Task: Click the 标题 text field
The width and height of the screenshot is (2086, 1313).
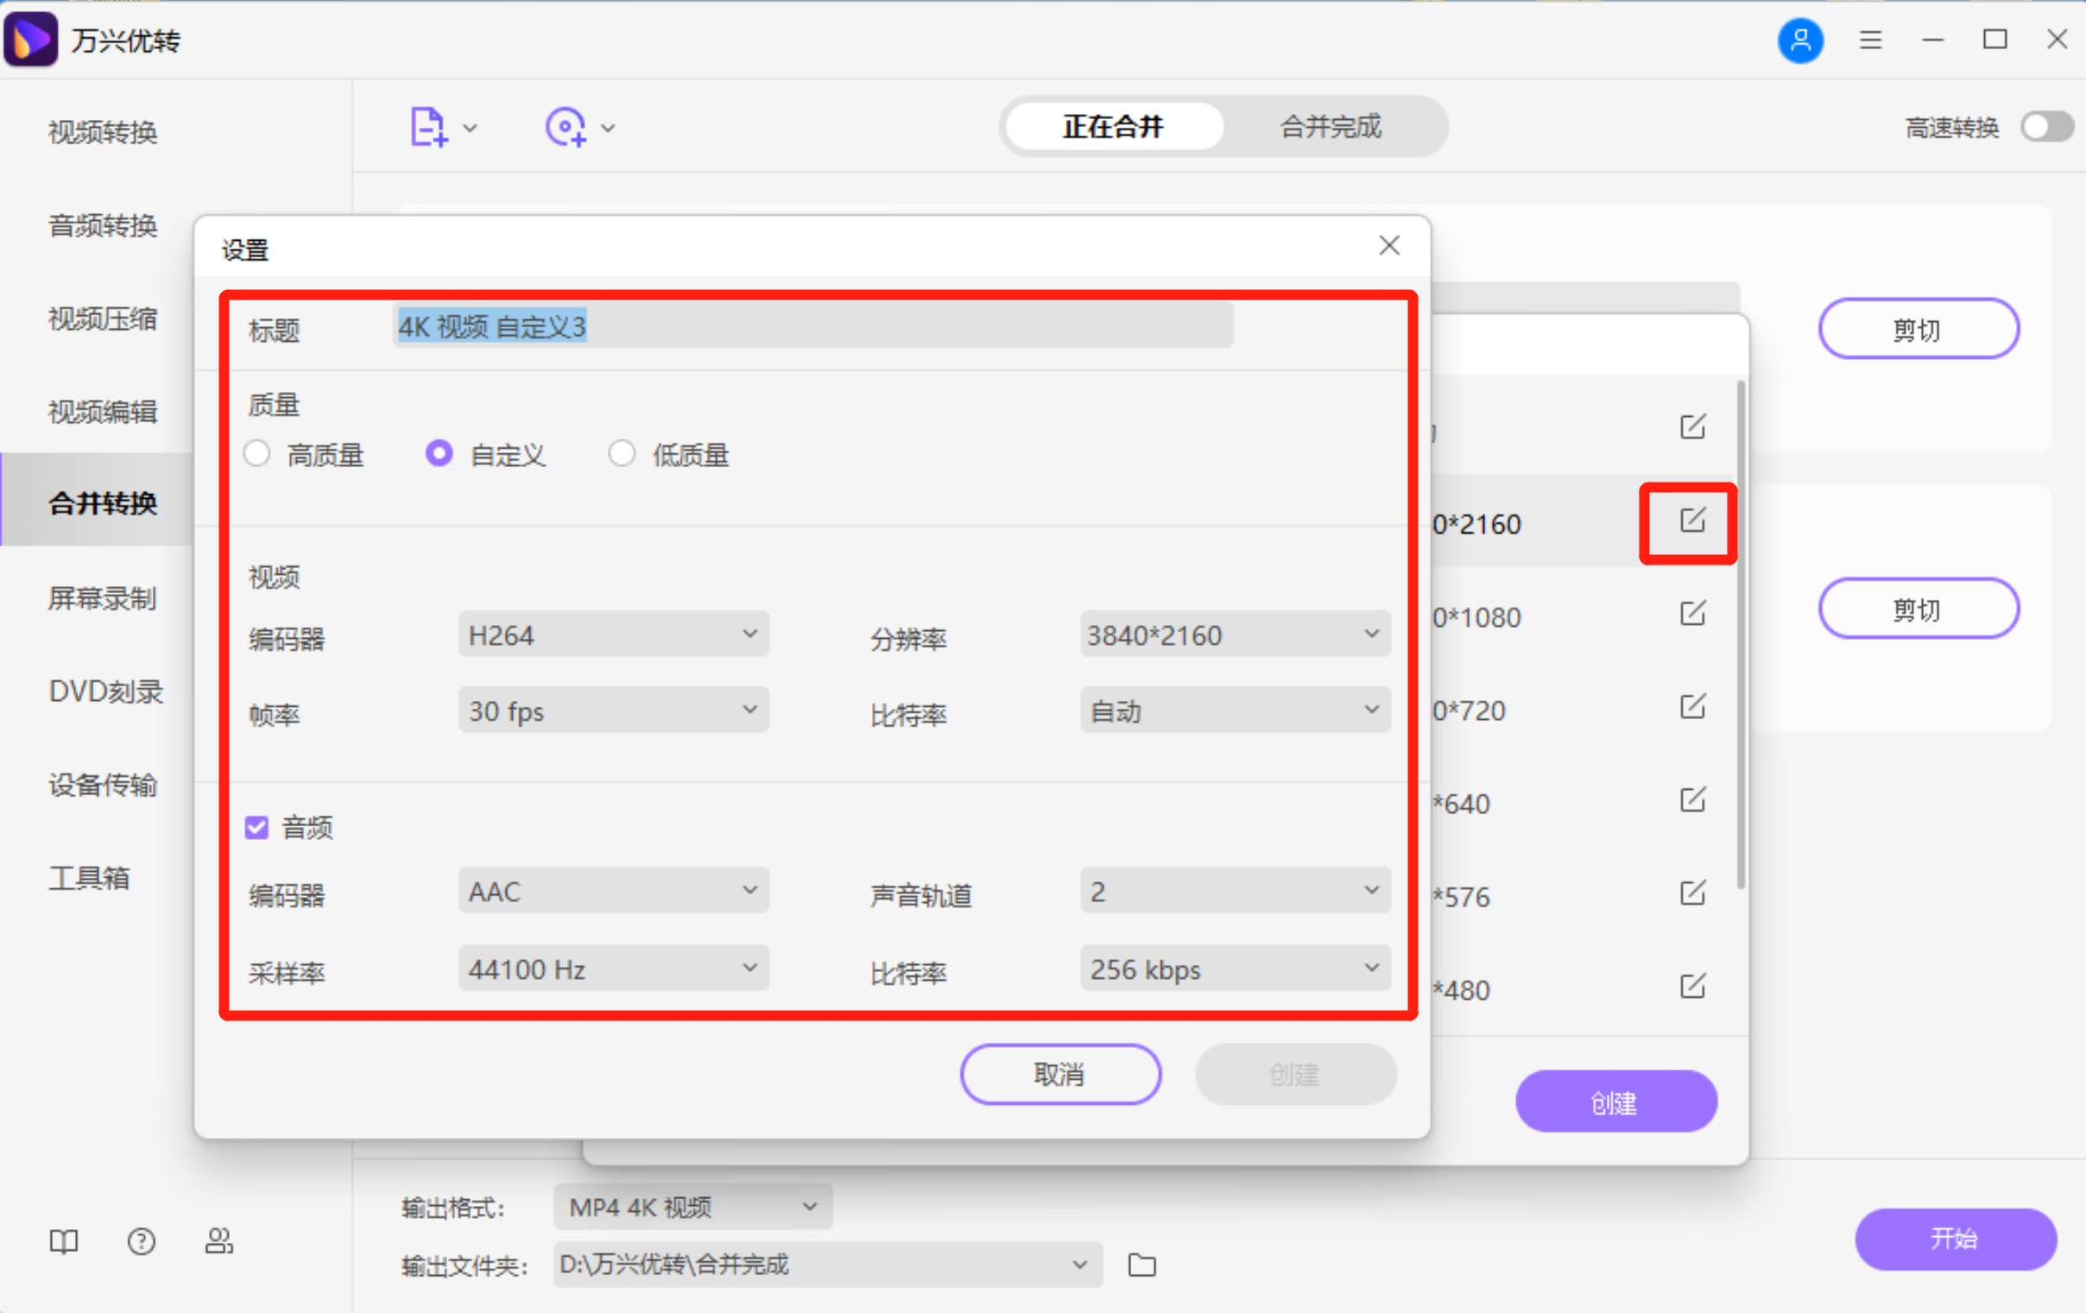Action: (x=812, y=326)
